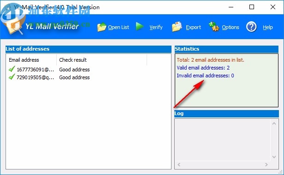
Task: Click green checkmark beside 729019505 address
Action: pyautogui.click(x=12, y=77)
